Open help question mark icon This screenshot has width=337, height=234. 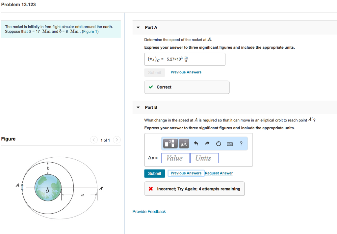click(x=241, y=143)
